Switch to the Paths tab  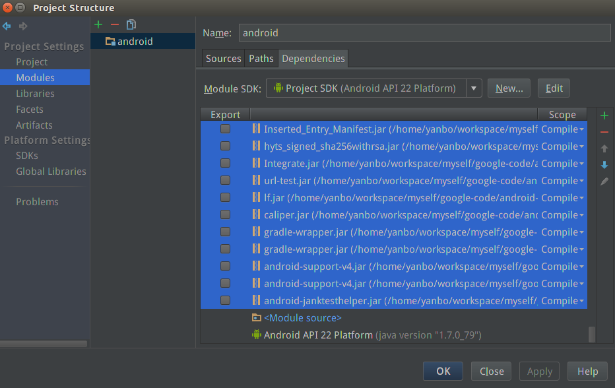click(x=261, y=59)
